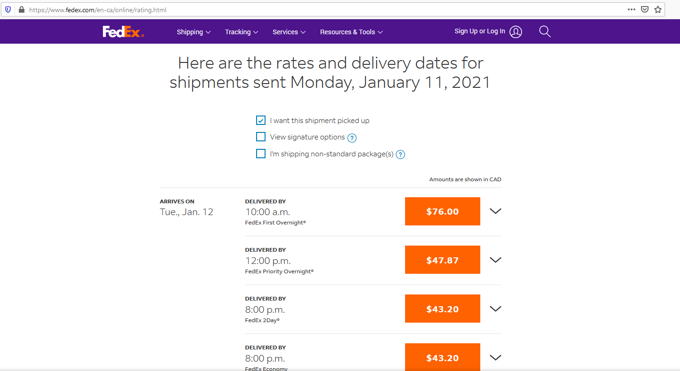Click the padlock icon in the address bar
This screenshot has width=680, height=371.
[x=22, y=9]
